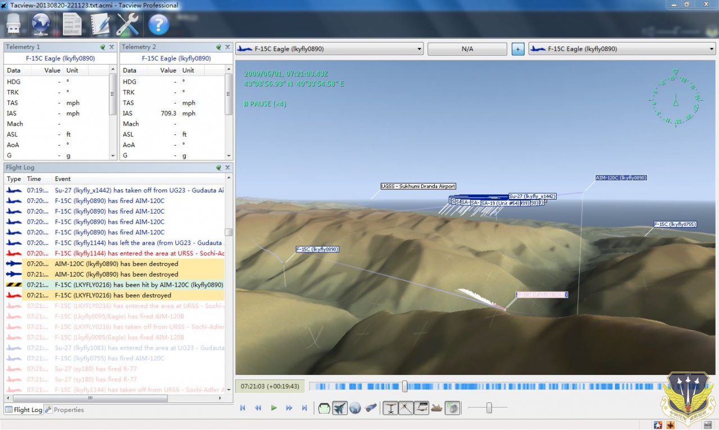Toggle the ground tank units display

[x=436, y=409]
